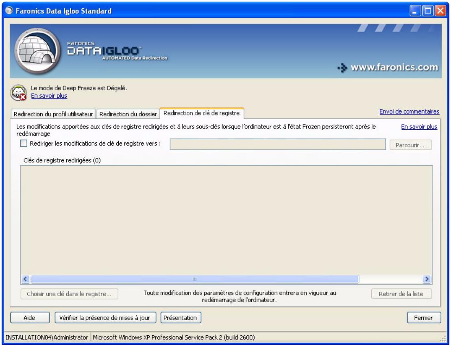The image size is (451, 345).
Task: Close the window with Fermer button
Action: pyautogui.click(x=424, y=318)
